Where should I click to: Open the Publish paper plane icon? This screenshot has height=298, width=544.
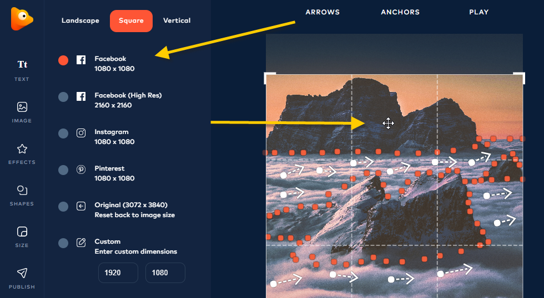[x=22, y=273]
